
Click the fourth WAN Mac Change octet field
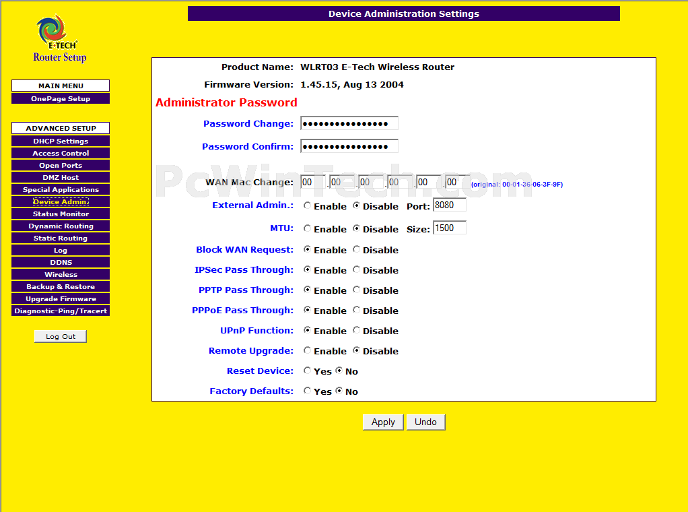[400, 182]
